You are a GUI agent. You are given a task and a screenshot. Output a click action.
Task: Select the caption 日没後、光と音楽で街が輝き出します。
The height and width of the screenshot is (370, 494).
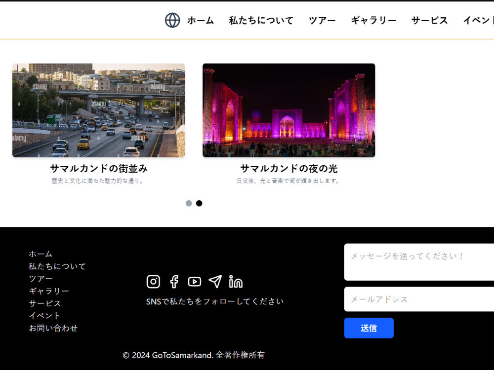point(288,181)
